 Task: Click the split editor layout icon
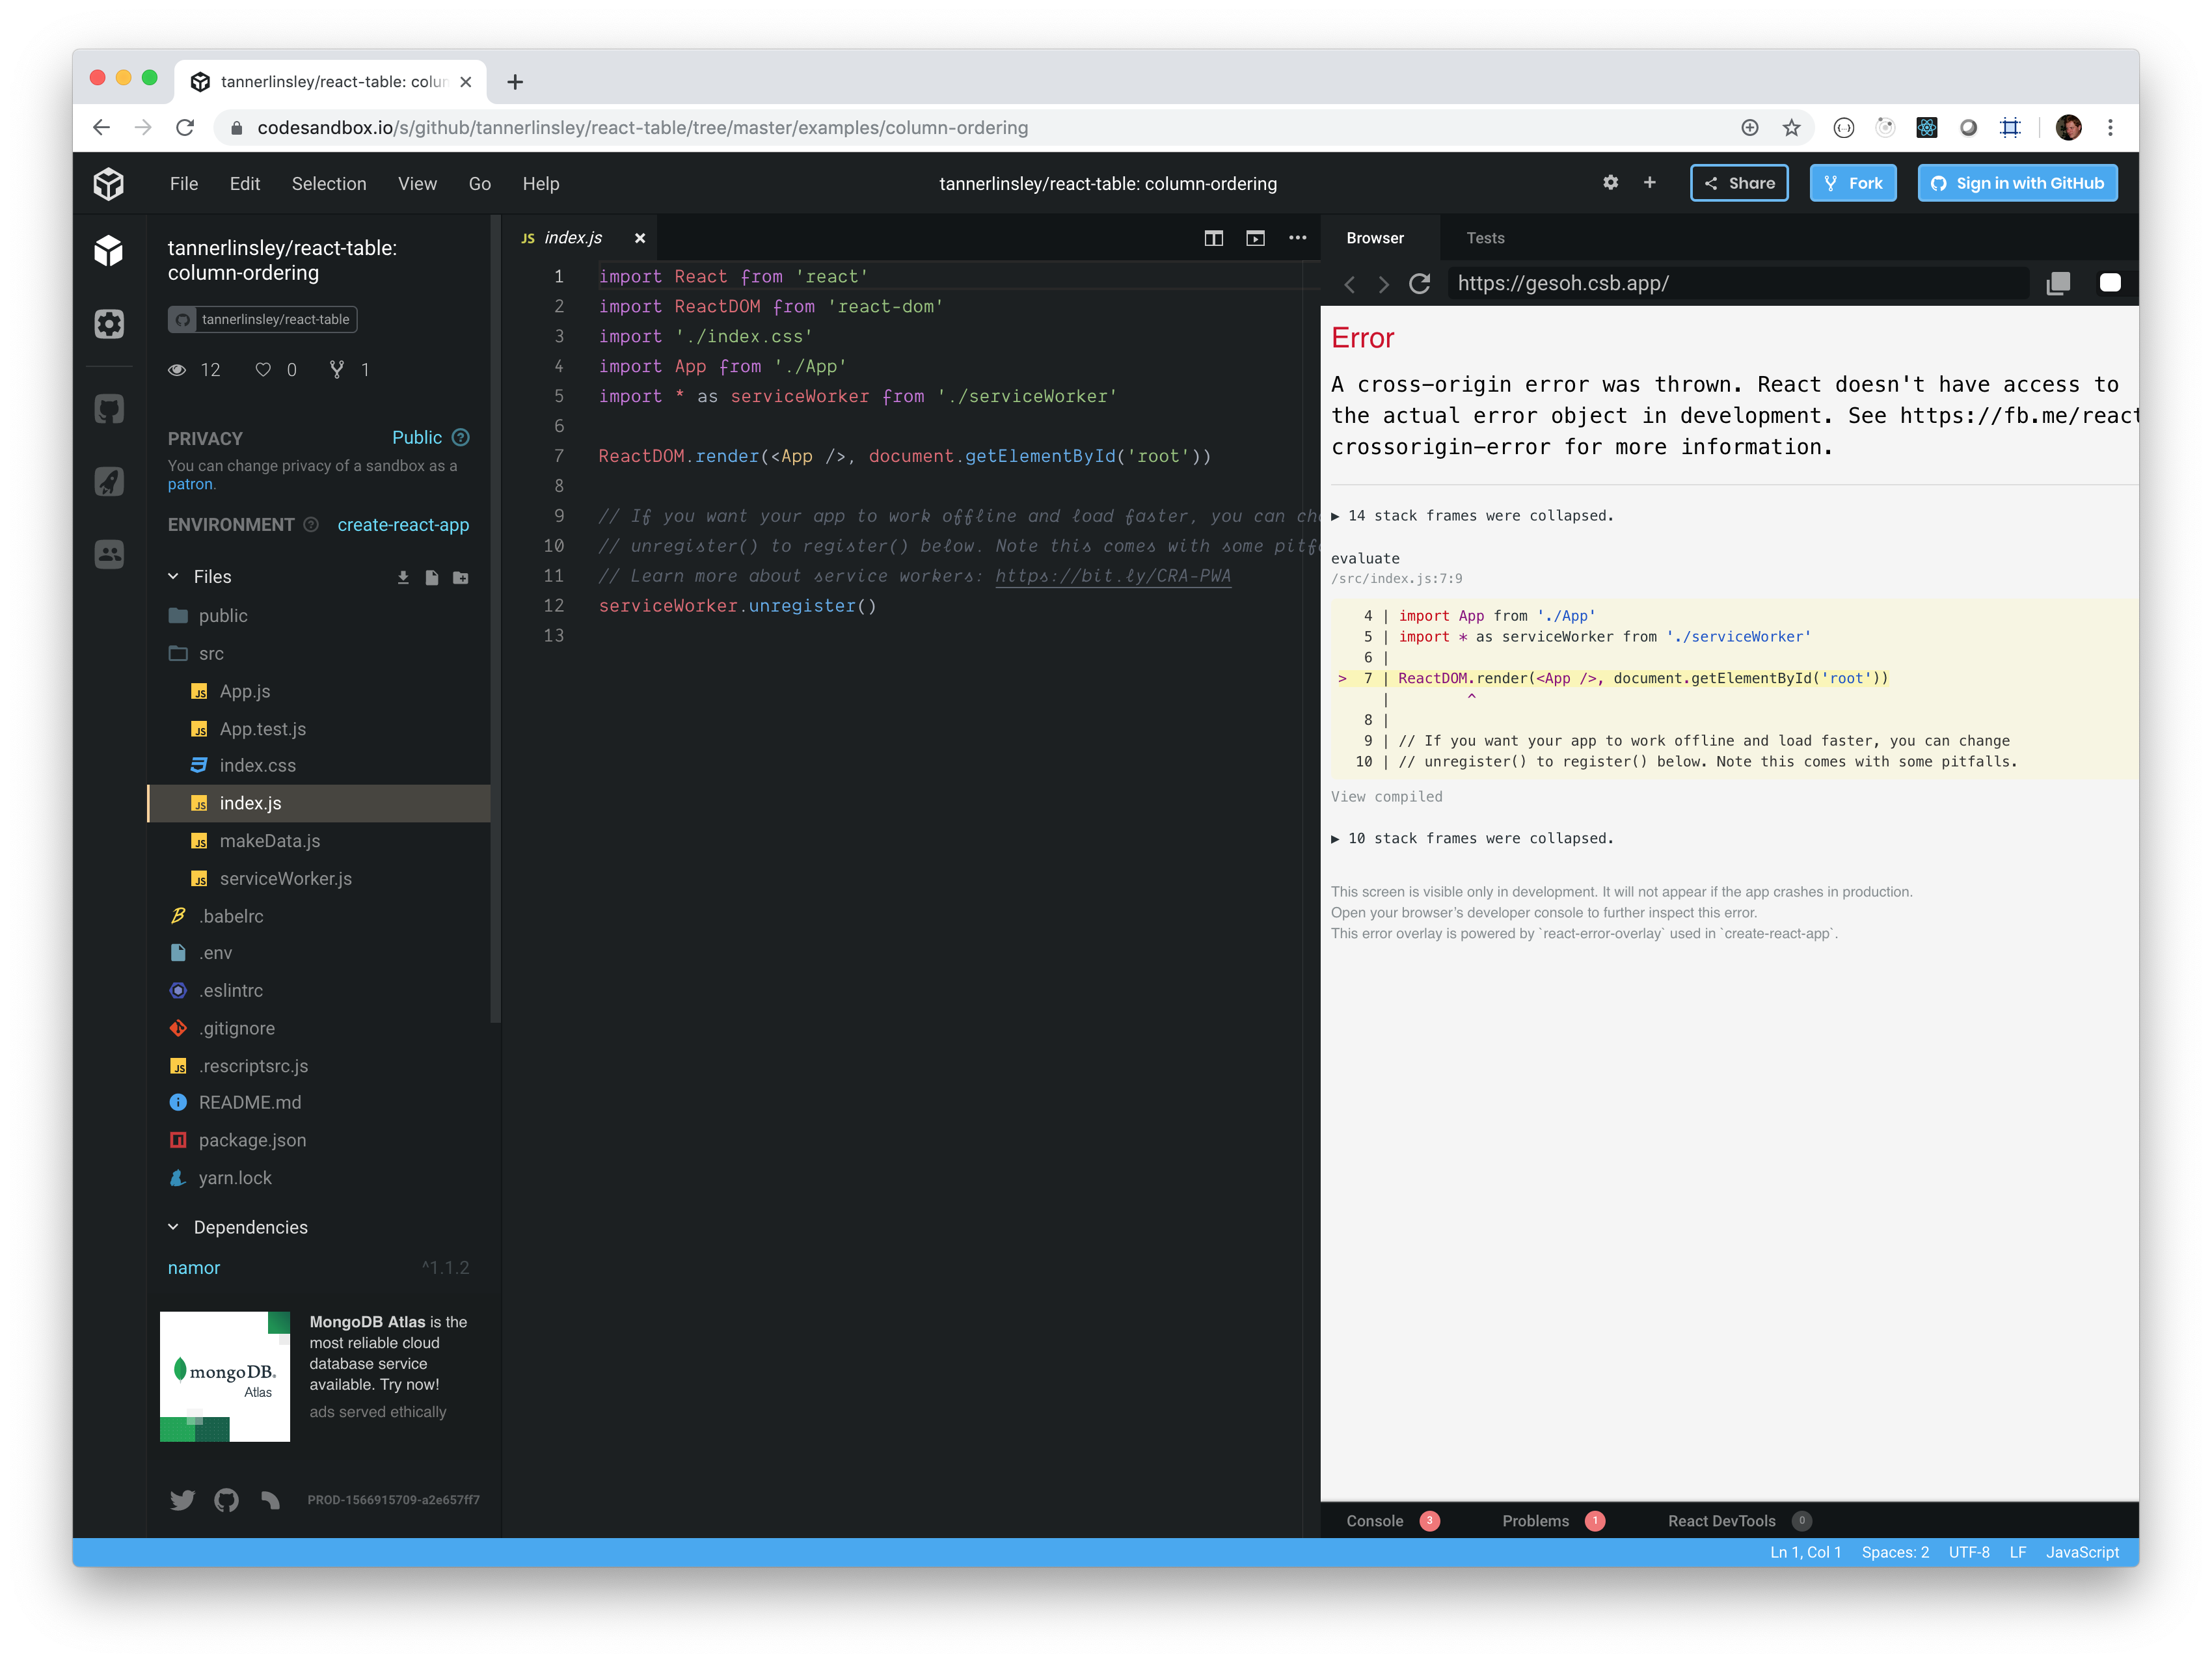coord(1213,238)
